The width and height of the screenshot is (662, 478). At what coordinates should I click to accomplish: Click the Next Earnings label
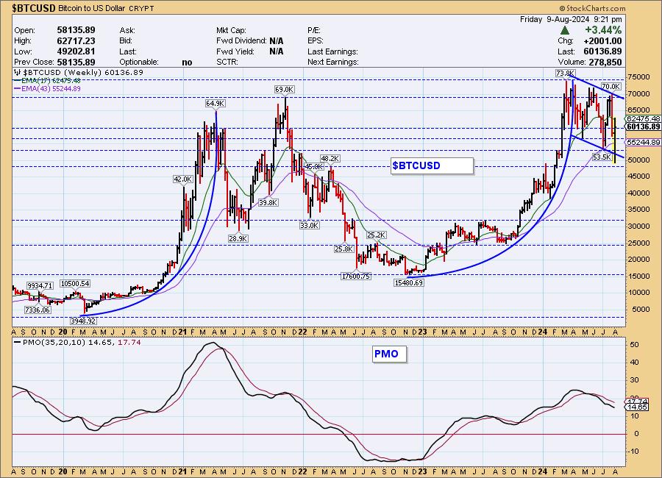(333, 62)
